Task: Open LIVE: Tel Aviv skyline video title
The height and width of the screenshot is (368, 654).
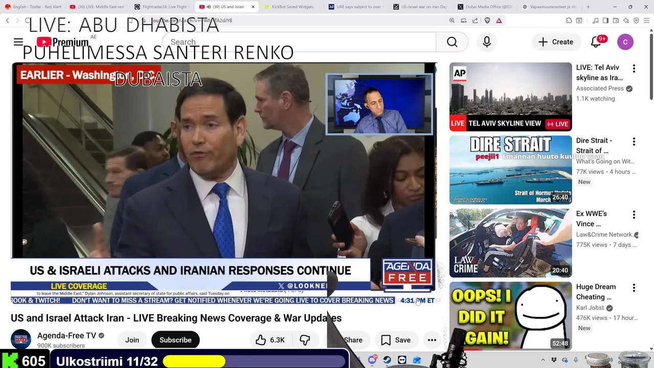Action: click(600, 73)
